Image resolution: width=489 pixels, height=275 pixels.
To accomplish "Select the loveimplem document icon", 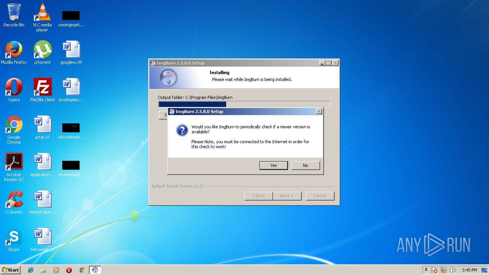I will point(71,90).
